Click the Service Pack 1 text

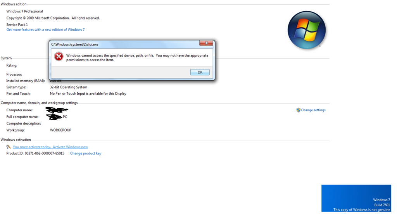click(x=17, y=24)
